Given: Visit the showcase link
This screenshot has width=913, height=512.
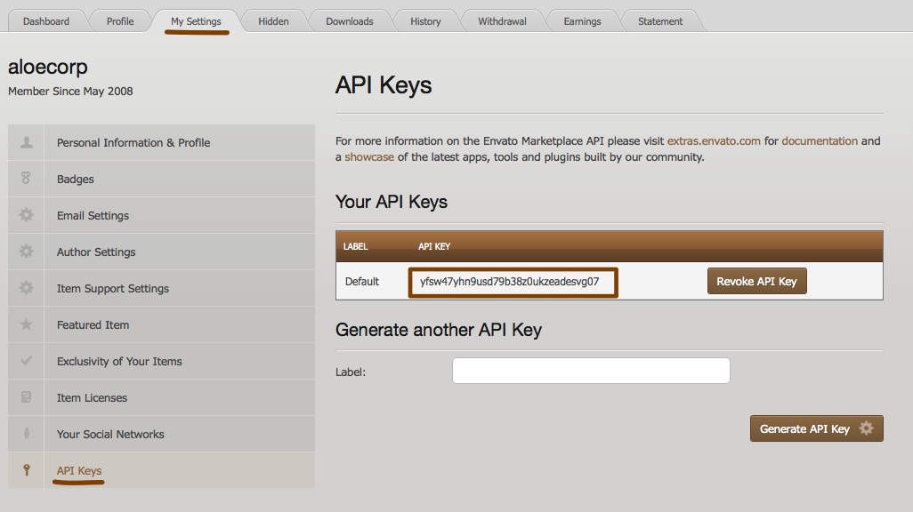Looking at the screenshot, I should point(369,157).
